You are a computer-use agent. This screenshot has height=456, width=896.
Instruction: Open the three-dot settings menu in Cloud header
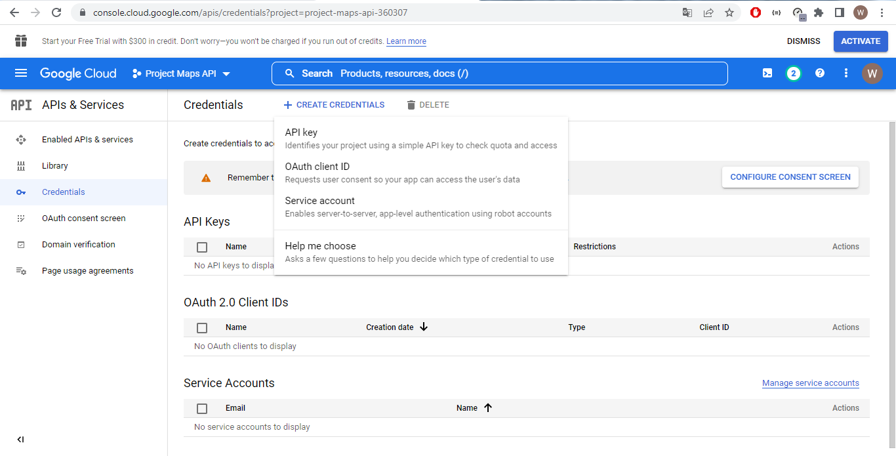846,73
